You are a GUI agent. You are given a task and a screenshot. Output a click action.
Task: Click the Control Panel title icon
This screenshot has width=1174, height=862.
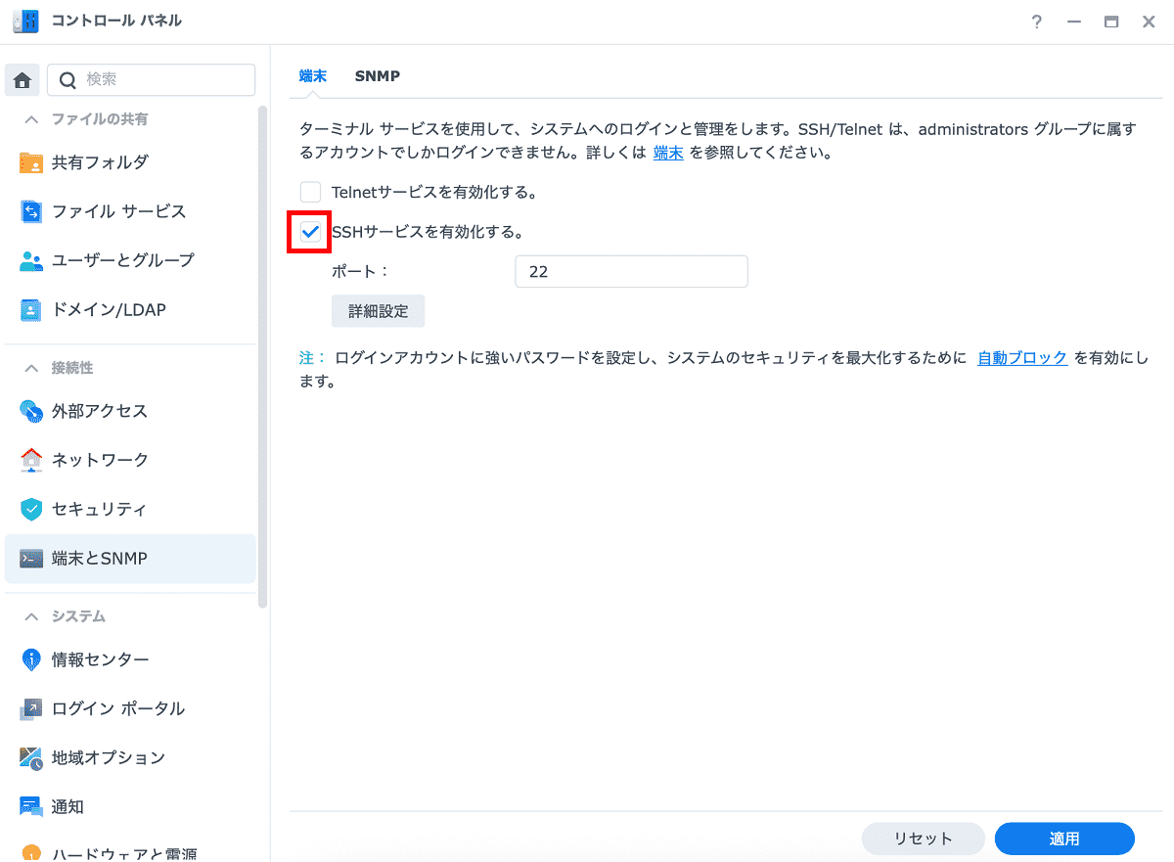tap(25, 22)
